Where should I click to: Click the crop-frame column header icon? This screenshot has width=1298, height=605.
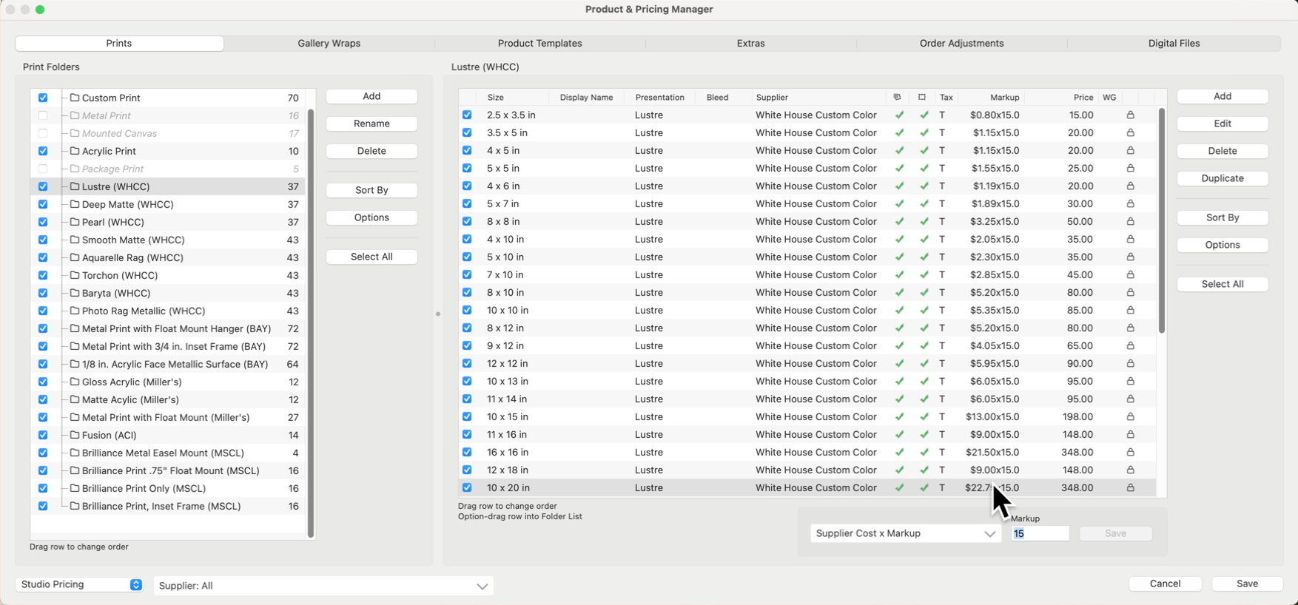click(x=922, y=98)
